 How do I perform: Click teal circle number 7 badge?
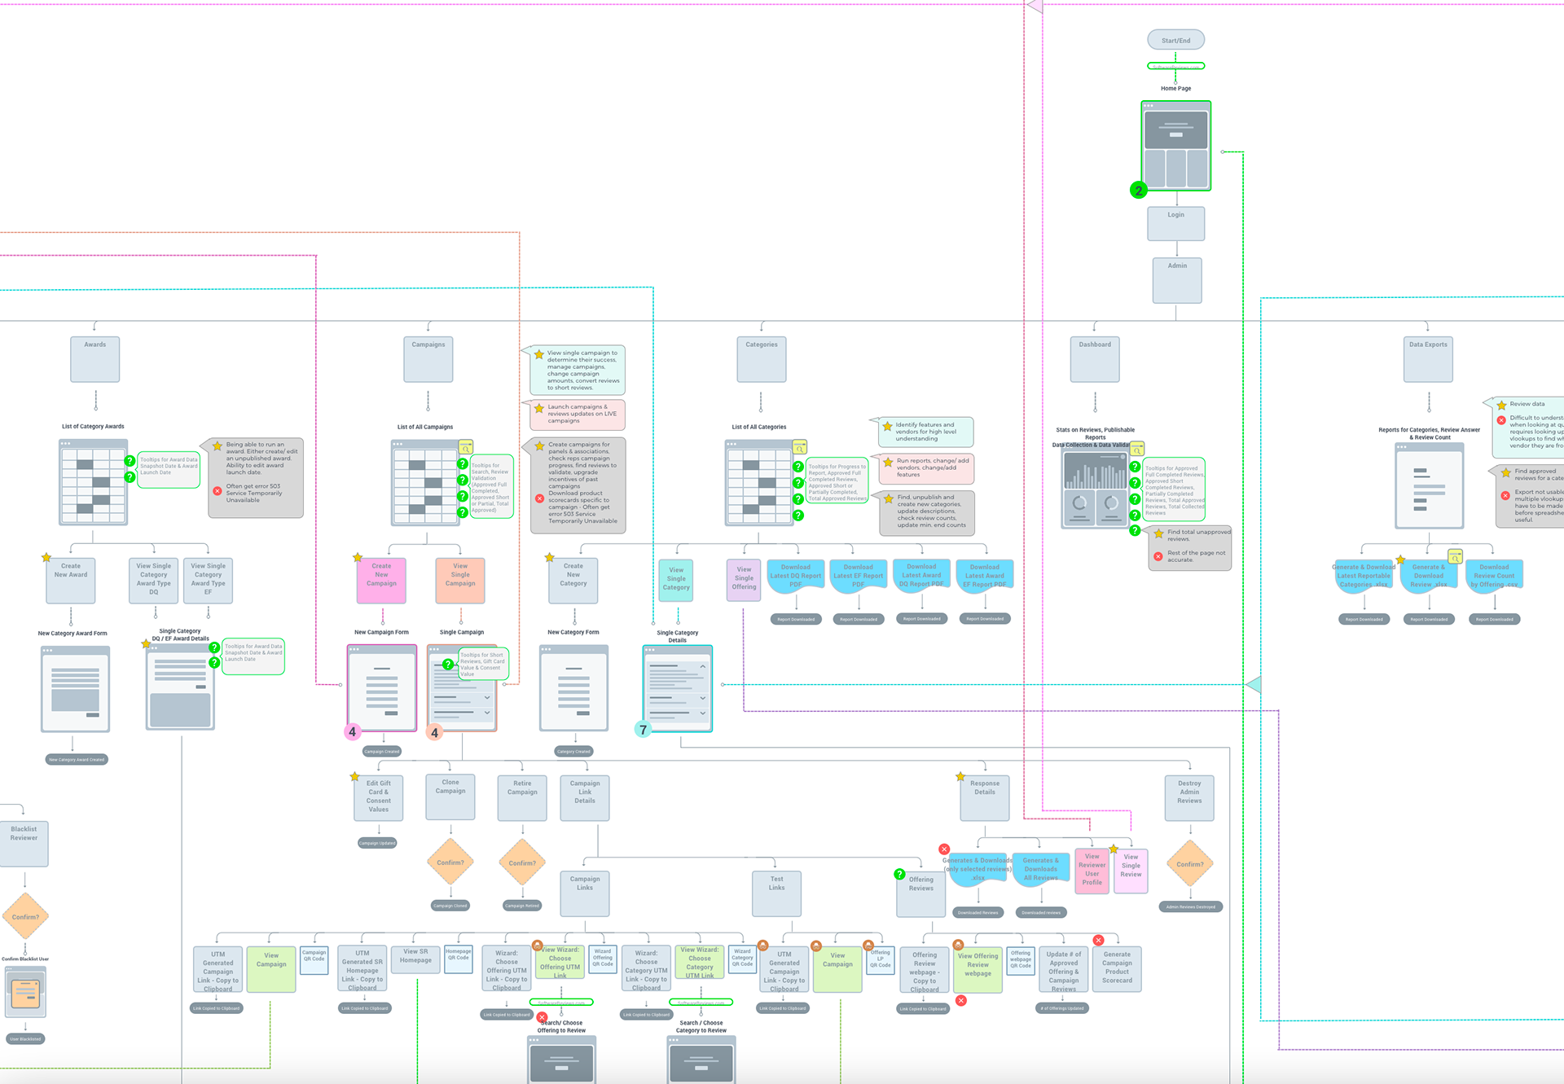[643, 730]
